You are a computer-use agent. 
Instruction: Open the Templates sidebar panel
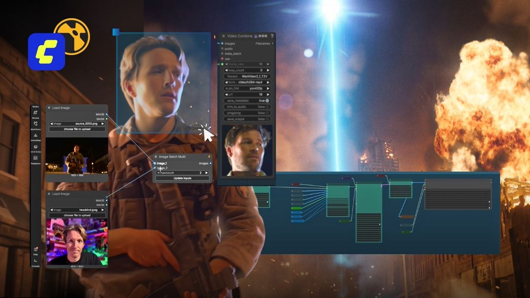pos(35,160)
